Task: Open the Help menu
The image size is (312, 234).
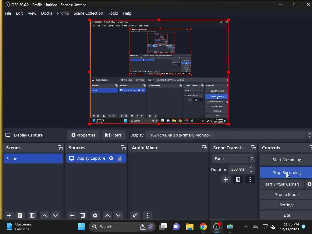Action: (127, 13)
